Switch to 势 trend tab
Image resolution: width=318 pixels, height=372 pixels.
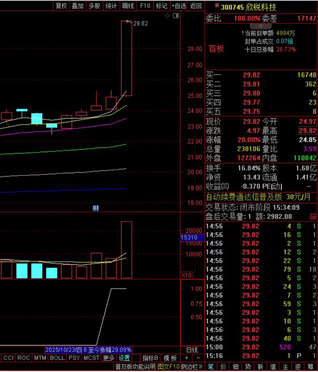pyautogui.click(x=248, y=367)
